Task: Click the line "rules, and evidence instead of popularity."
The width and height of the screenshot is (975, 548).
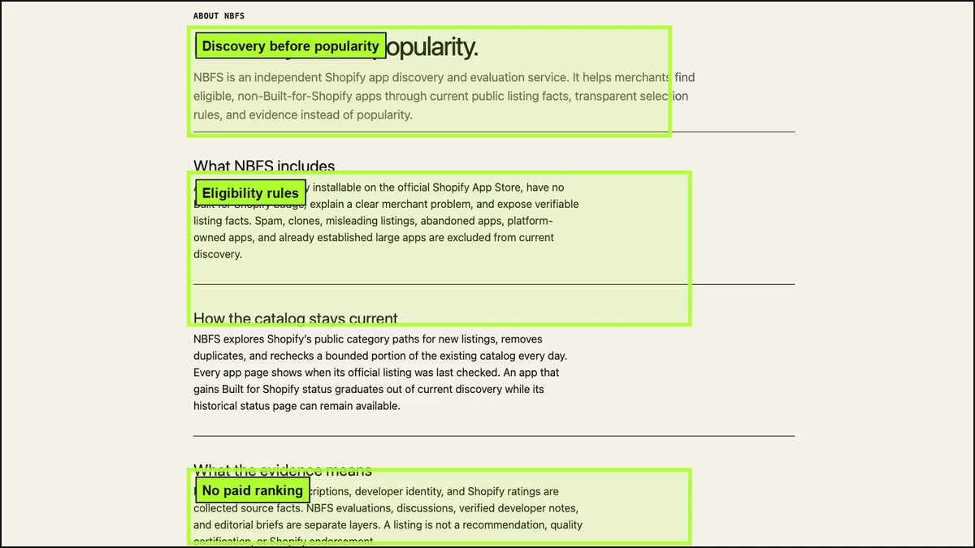Action: click(303, 115)
